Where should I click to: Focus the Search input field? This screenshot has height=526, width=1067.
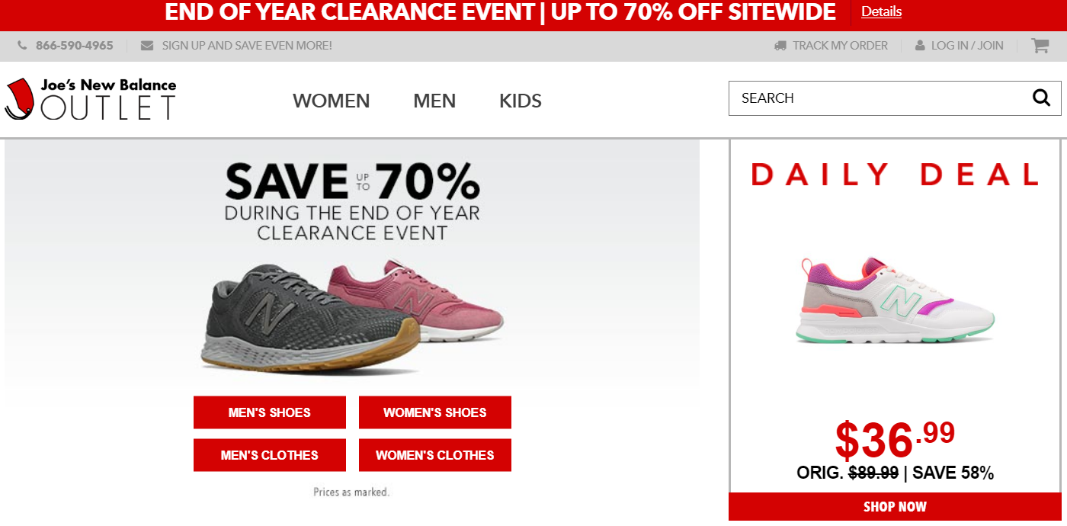point(876,98)
